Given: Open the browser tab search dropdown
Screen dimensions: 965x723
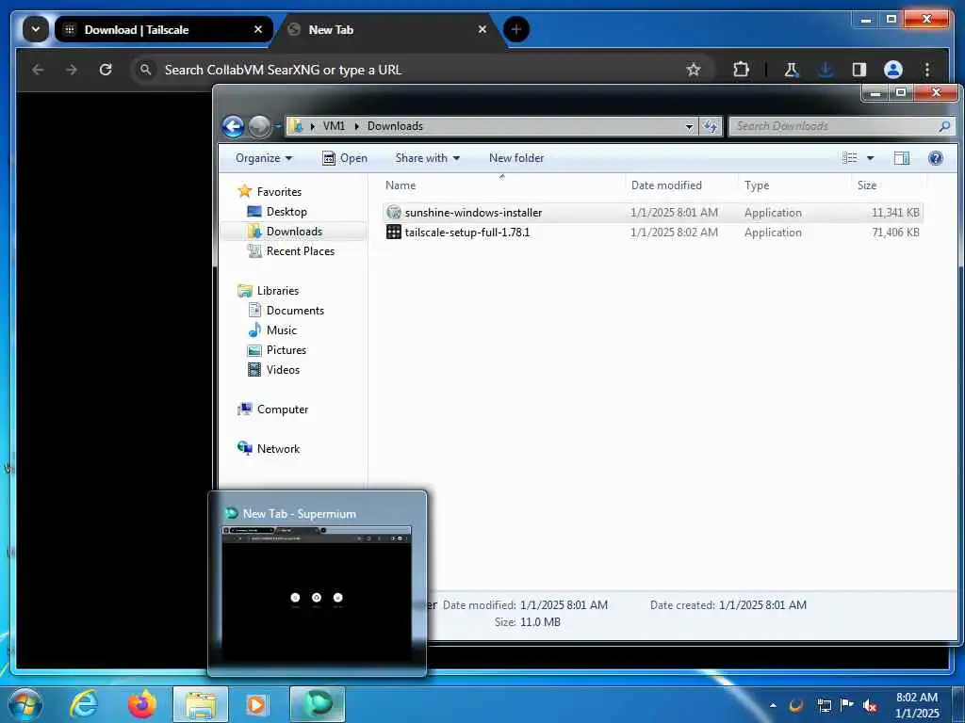Looking at the screenshot, I should point(36,29).
